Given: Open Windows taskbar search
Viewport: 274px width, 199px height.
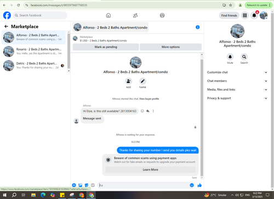Looking at the screenshot, I should pos(14,195).
